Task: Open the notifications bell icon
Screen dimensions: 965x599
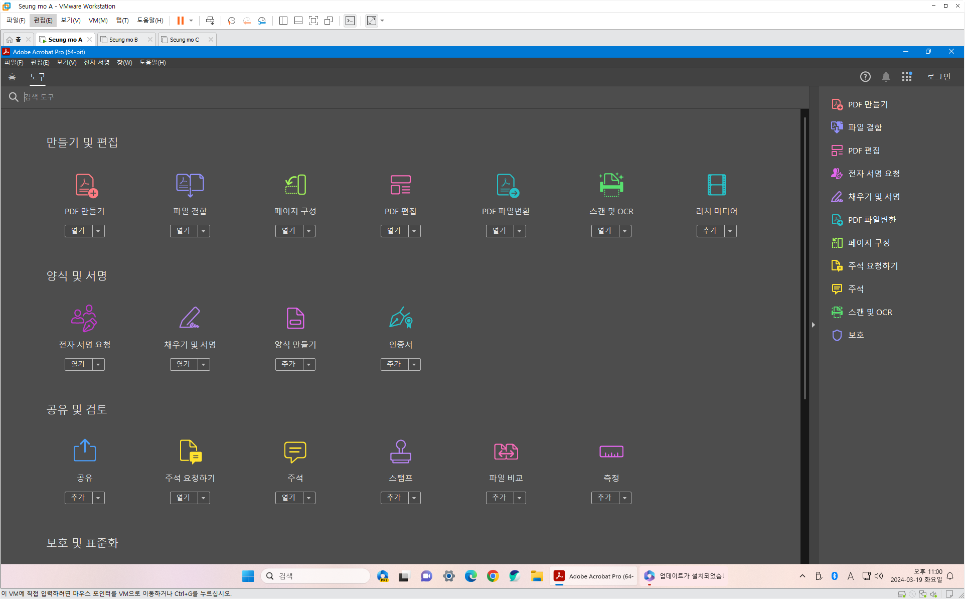Action: coord(886,77)
